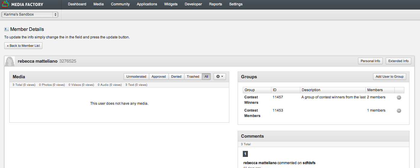Click rebecca matteliano member name heading

pos(38,61)
